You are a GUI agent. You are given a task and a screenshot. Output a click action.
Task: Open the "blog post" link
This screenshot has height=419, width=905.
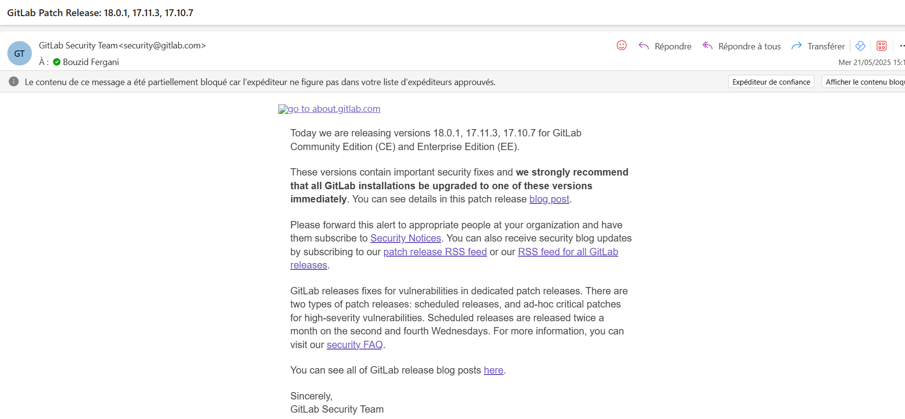click(549, 199)
